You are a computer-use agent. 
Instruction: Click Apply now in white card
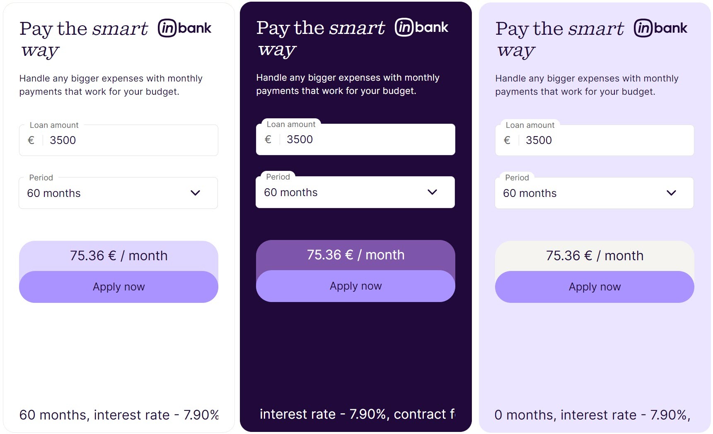coord(118,287)
